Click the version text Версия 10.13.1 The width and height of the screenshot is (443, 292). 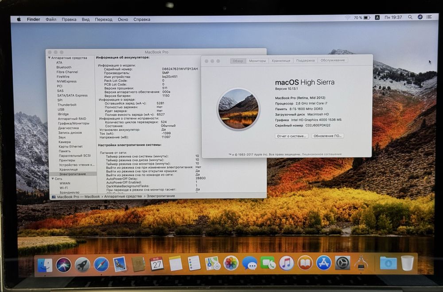[287, 88]
